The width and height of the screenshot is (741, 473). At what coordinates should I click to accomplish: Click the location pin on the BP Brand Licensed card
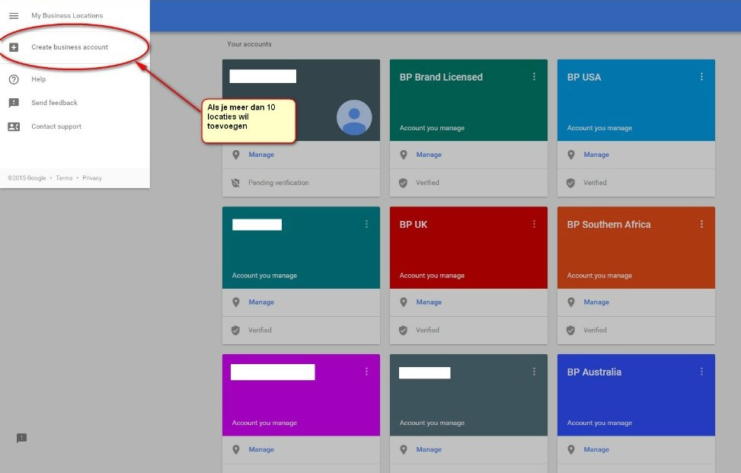[x=403, y=155]
